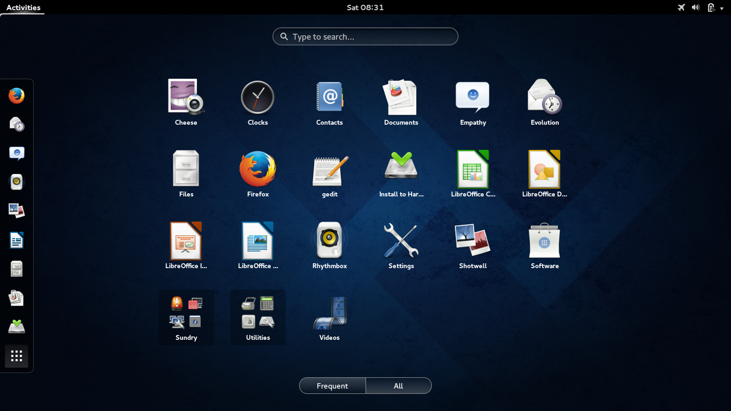Click the Files cabinet icon in the dock
Viewport: 731px width, 411px height.
coord(17,269)
